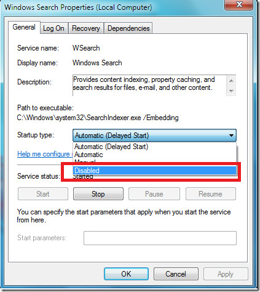Select Disabled in startup type list
The height and width of the screenshot is (292, 260).
[x=154, y=171]
